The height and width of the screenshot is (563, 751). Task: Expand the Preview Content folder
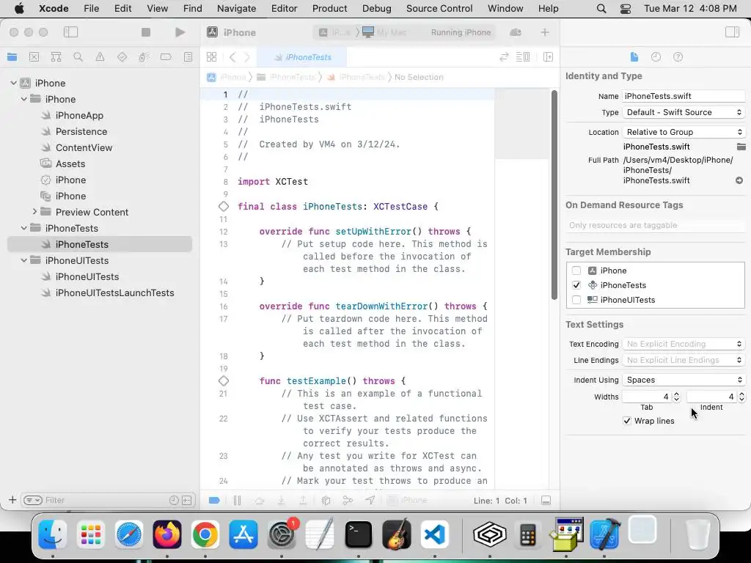pyautogui.click(x=34, y=212)
